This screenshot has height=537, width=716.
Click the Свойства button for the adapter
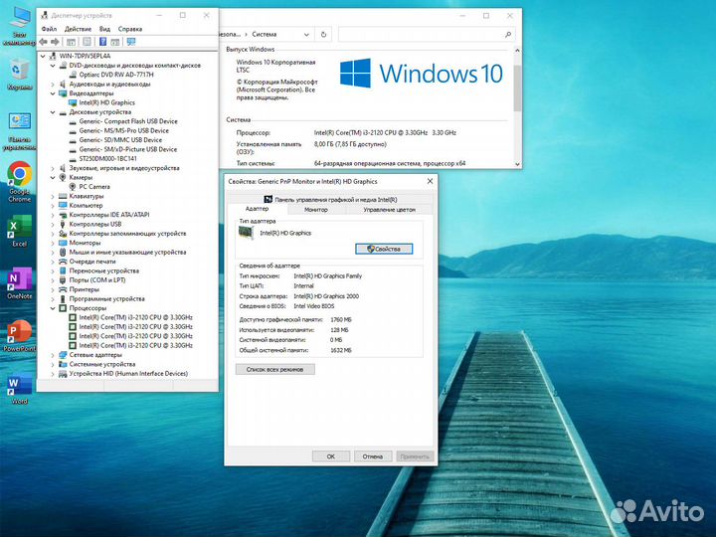(384, 249)
